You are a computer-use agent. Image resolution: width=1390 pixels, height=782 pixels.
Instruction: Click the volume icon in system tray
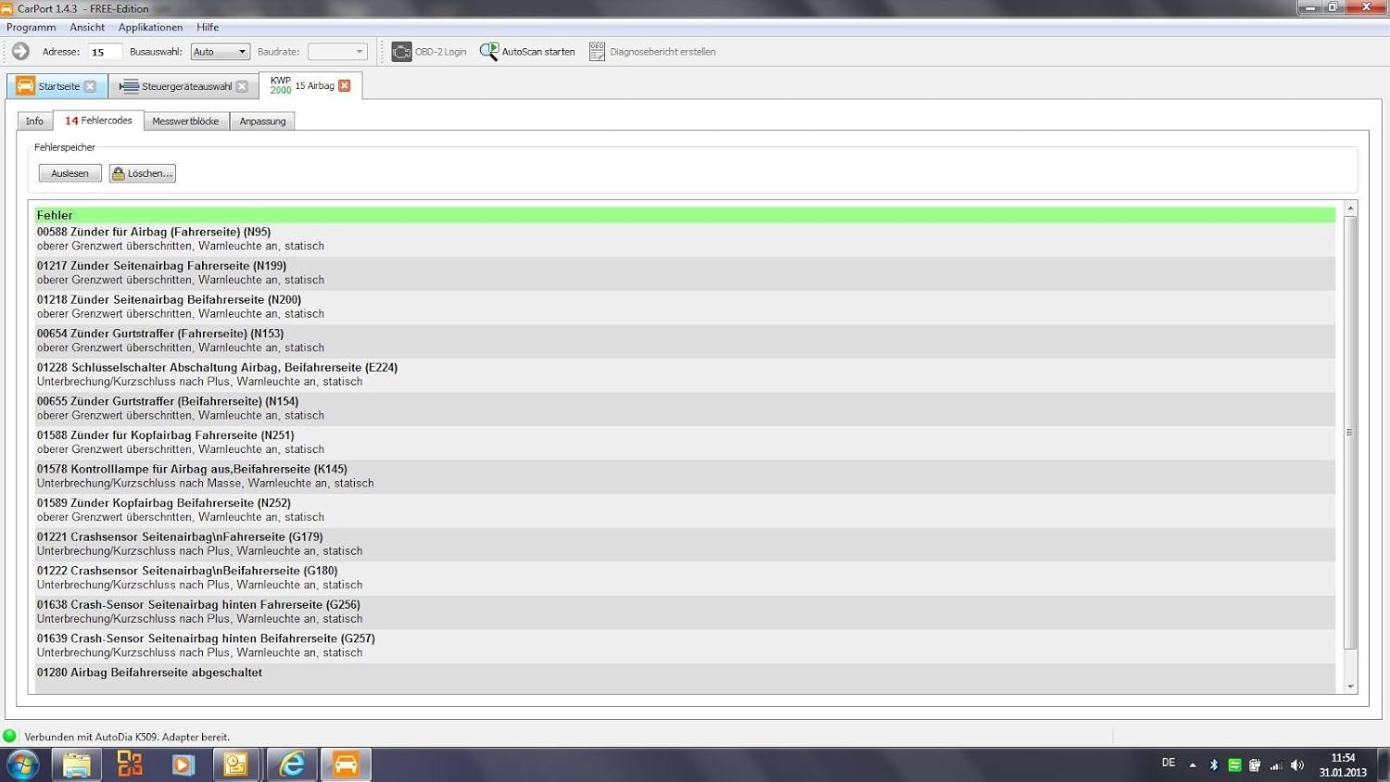click(x=1297, y=765)
